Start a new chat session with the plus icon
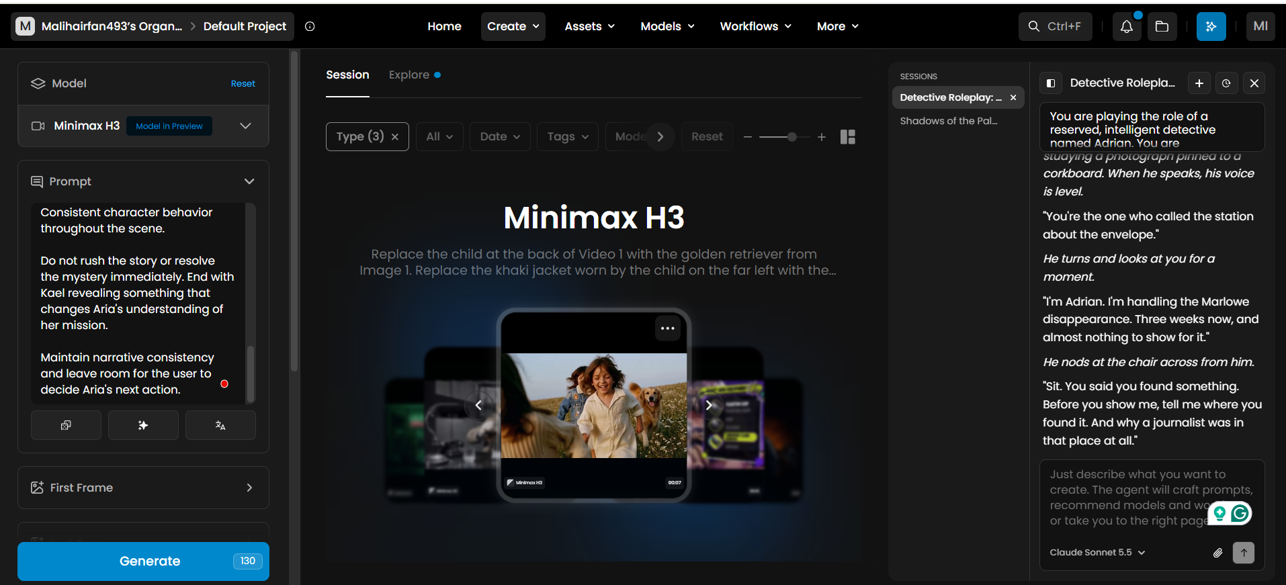This screenshot has height=585, width=1286. point(1199,83)
